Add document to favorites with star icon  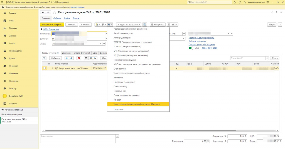tap(55, 12)
